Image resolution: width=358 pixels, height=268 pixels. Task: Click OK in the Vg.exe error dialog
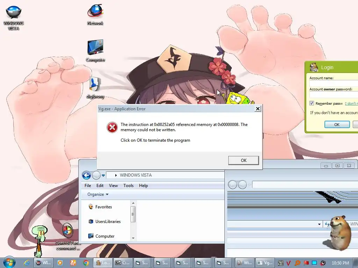pos(243,160)
